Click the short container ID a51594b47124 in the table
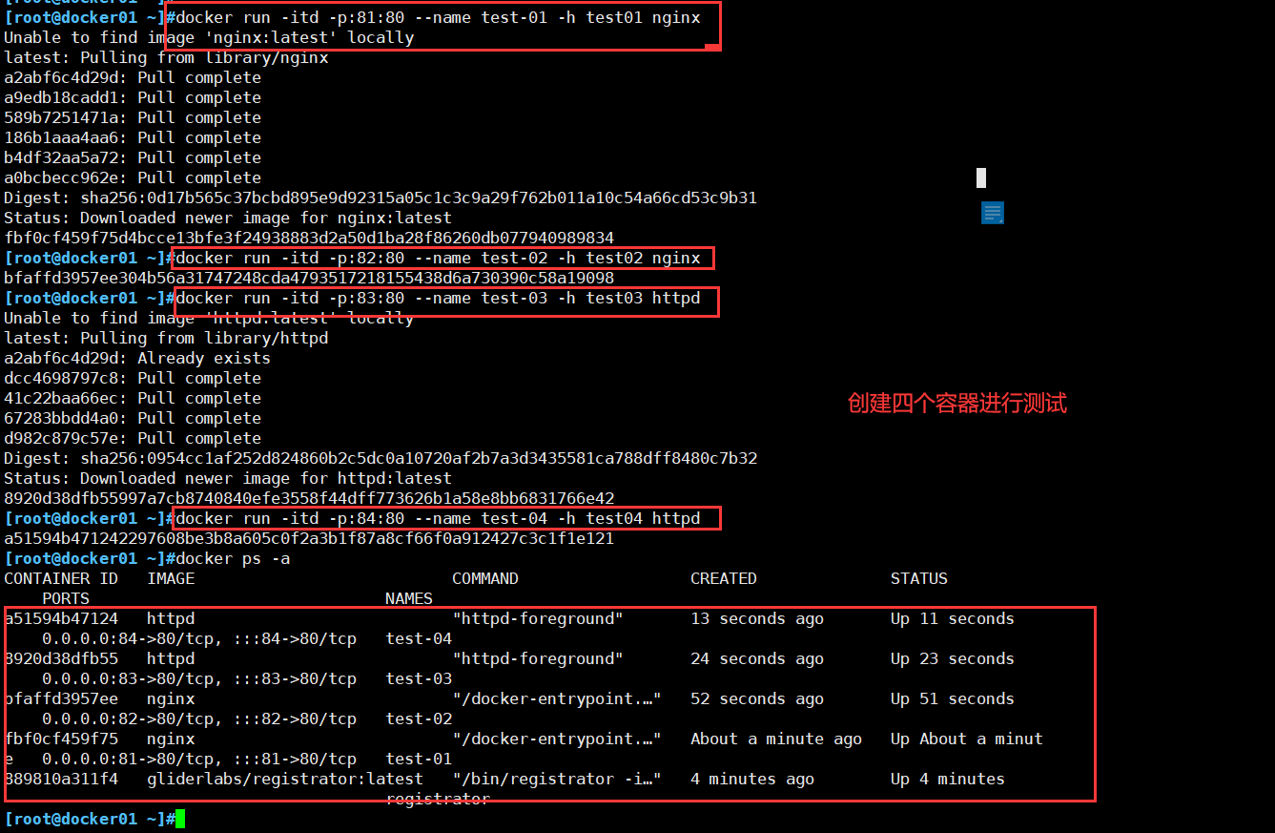The image size is (1275, 833). pyautogui.click(x=61, y=618)
